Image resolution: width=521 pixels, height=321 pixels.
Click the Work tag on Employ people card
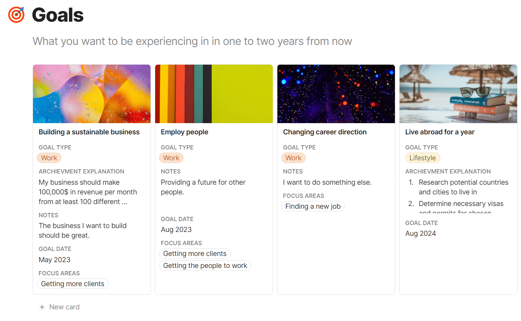[171, 158]
